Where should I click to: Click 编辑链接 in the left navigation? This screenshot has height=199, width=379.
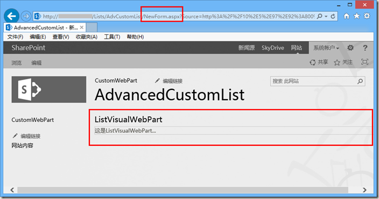click(x=26, y=136)
